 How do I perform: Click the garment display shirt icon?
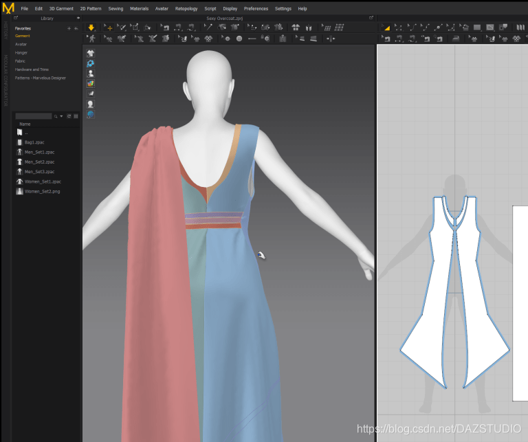click(91, 53)
